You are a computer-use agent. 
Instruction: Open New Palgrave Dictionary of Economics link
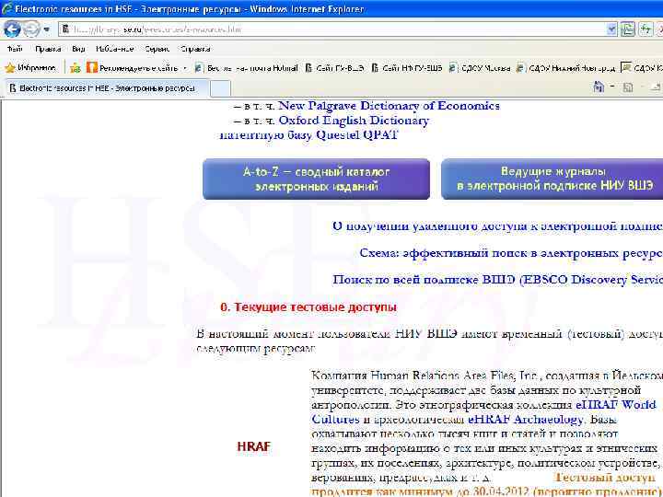pyautogui.click(x=389, y=106)
